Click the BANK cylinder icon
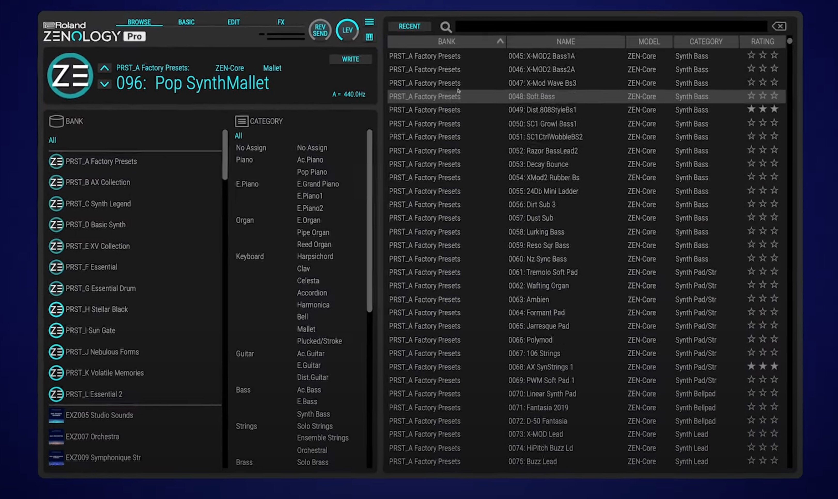 56,121
